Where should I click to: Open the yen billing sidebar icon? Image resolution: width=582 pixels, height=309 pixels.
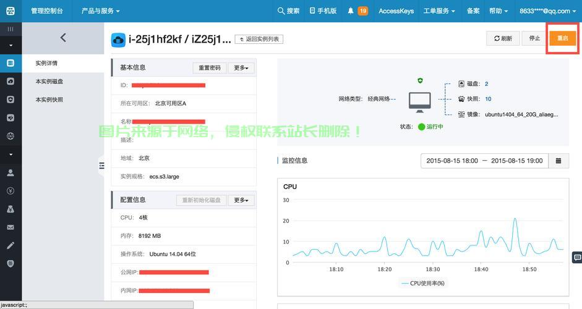11,191
